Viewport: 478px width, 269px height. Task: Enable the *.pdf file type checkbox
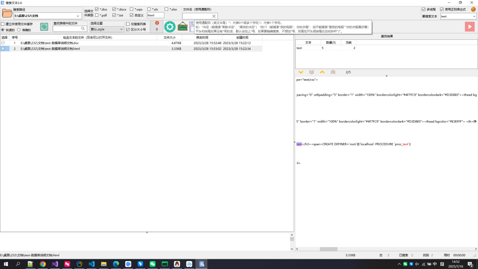(x=97, y=15)
